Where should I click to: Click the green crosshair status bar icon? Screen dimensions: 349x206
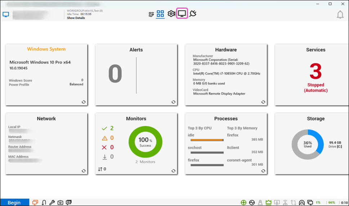pyautogui.click(x=243, y=202)
